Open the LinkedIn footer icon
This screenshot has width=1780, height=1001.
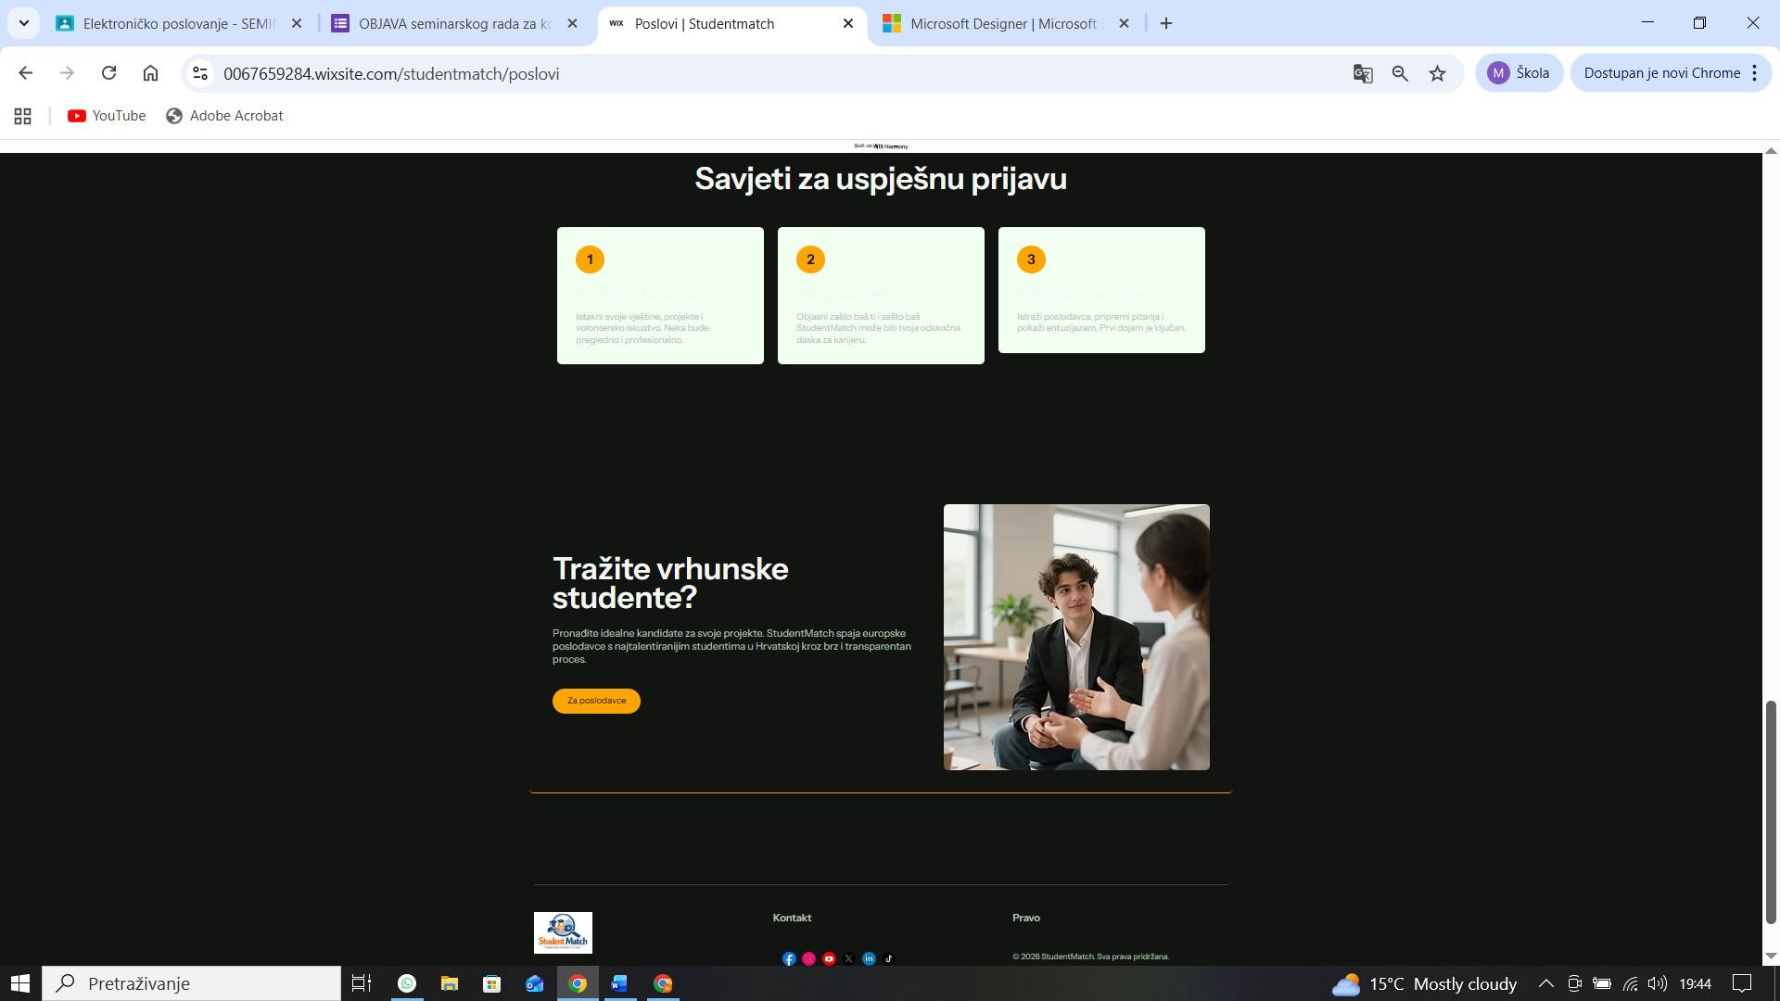[869, 958]
